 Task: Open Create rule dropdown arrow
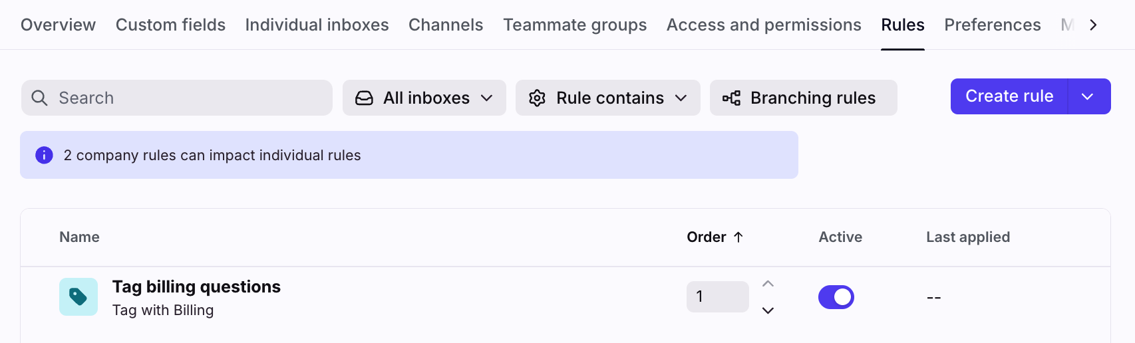1088,96
